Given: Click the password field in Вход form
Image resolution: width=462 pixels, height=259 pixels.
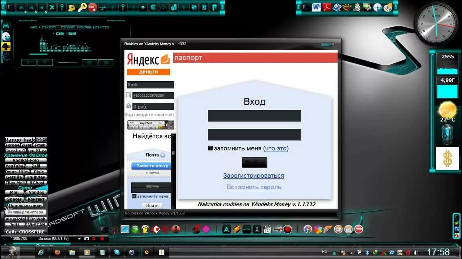Looking at the screenshot, I should click(254, 135).
